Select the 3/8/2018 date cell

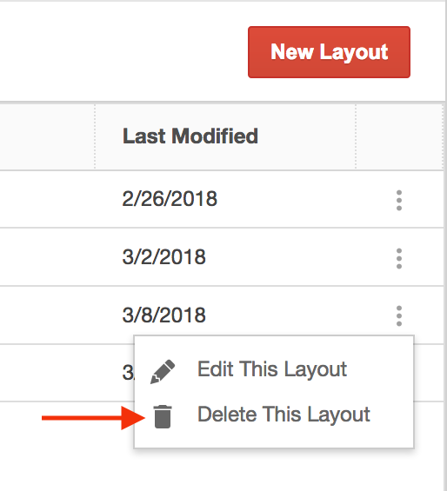tap(164, 315)
